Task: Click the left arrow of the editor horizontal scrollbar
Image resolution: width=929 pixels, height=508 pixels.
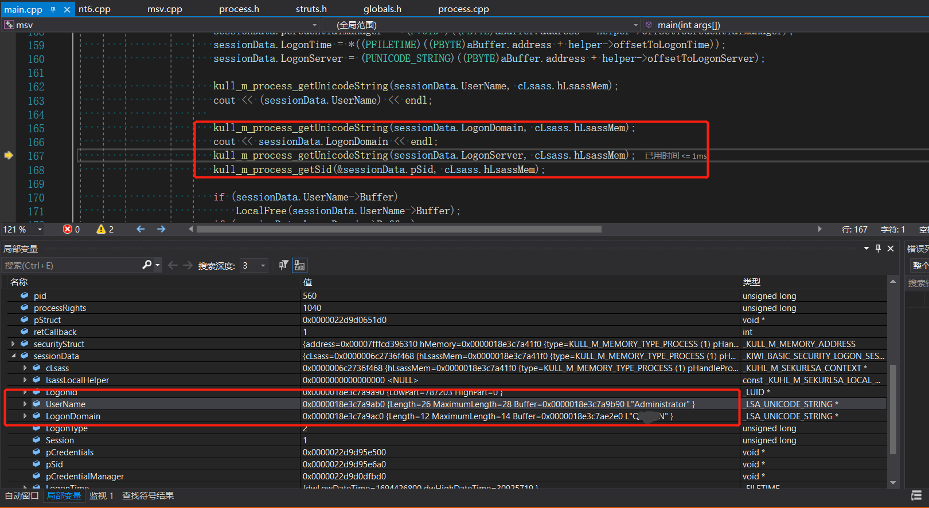Action: click(x=191, y=229)
